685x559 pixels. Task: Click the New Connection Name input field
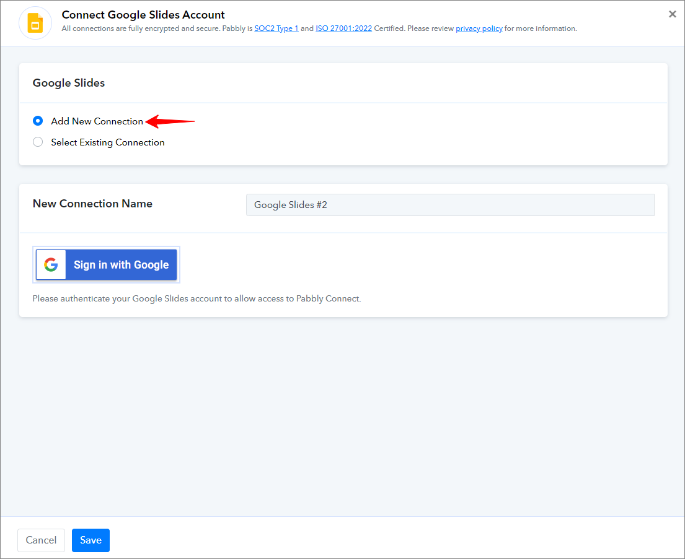pyautogui.click(x=450, y=205)
